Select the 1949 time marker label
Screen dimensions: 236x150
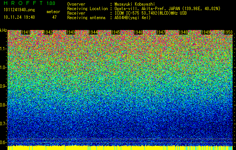click(x=206, y=32)
